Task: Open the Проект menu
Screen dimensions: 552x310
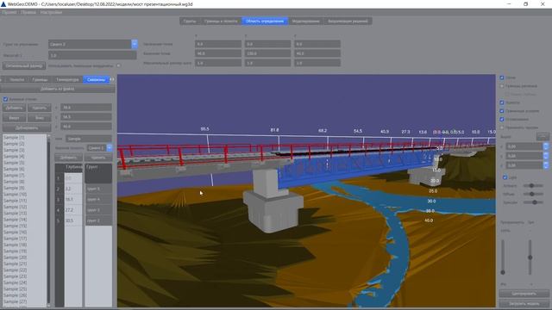Action: (9, 12)
